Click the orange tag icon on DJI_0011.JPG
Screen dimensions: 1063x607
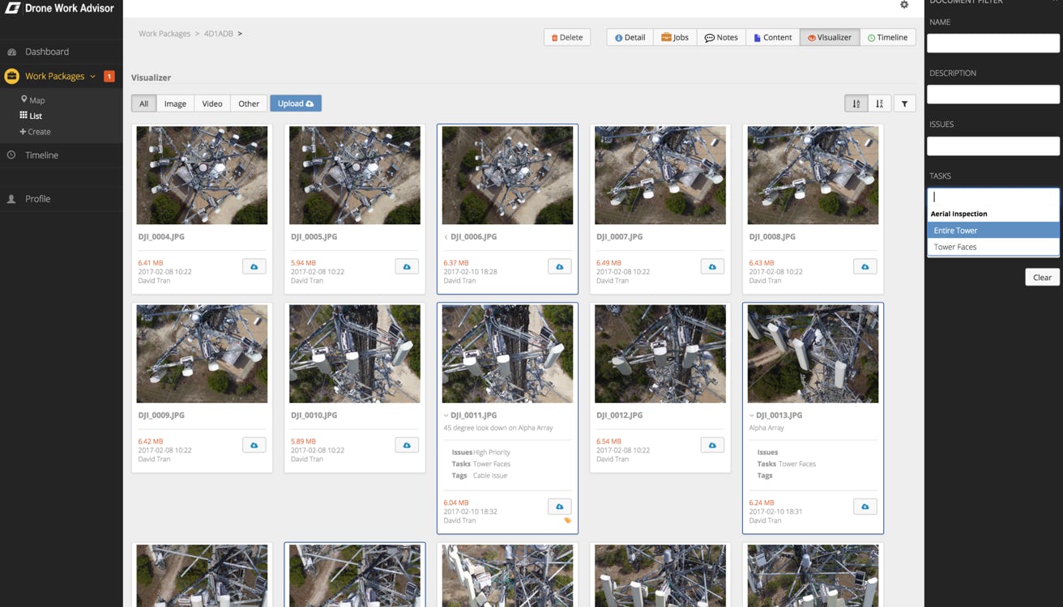point(567,520)
